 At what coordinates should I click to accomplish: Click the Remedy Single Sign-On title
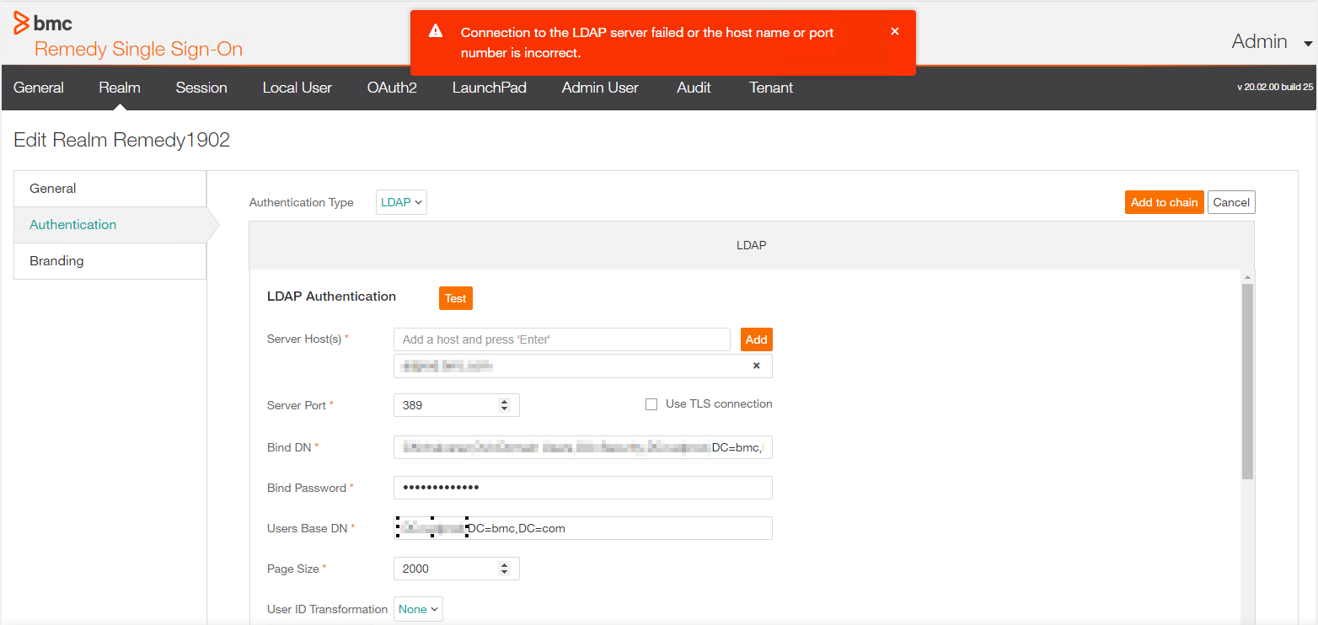139,49
